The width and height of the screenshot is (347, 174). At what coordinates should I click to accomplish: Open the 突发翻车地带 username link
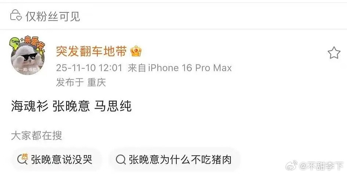(x=92, y=52)
